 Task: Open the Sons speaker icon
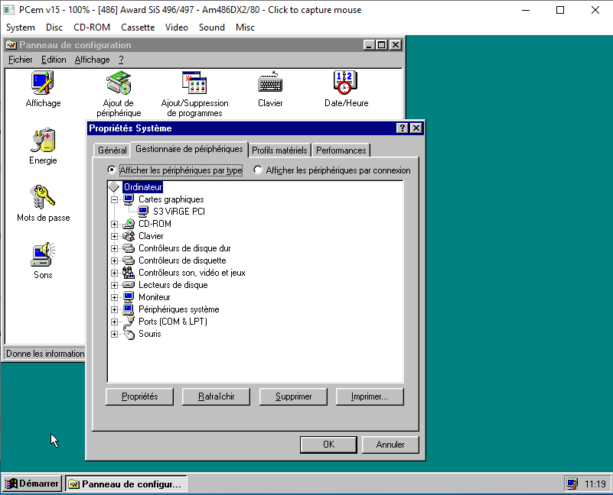[x=43, y=255]
